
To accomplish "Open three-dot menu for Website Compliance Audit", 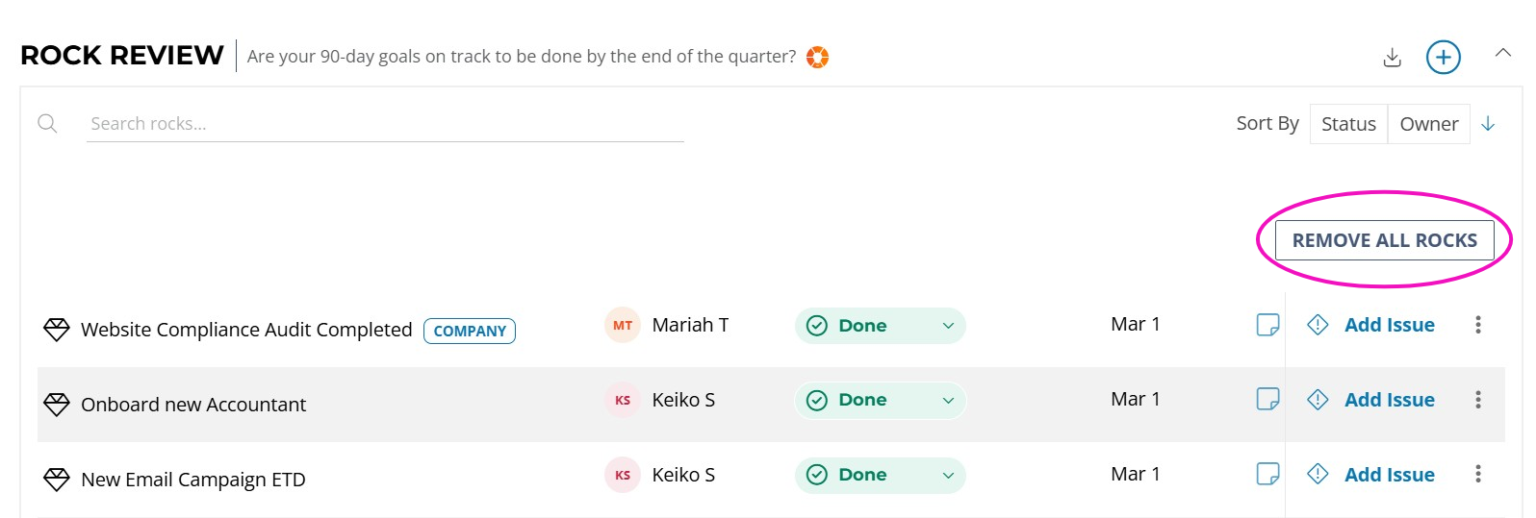I will click(x=1478, y=325).
